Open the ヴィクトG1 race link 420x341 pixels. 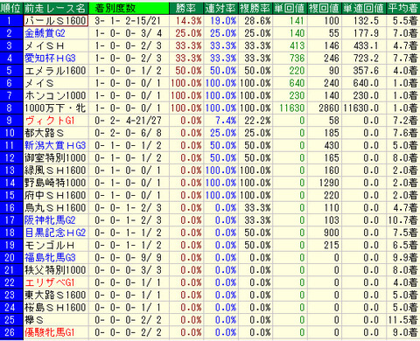(50, 121)
